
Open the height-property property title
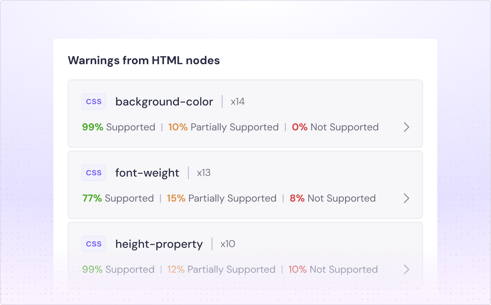[x=159, y=244]
